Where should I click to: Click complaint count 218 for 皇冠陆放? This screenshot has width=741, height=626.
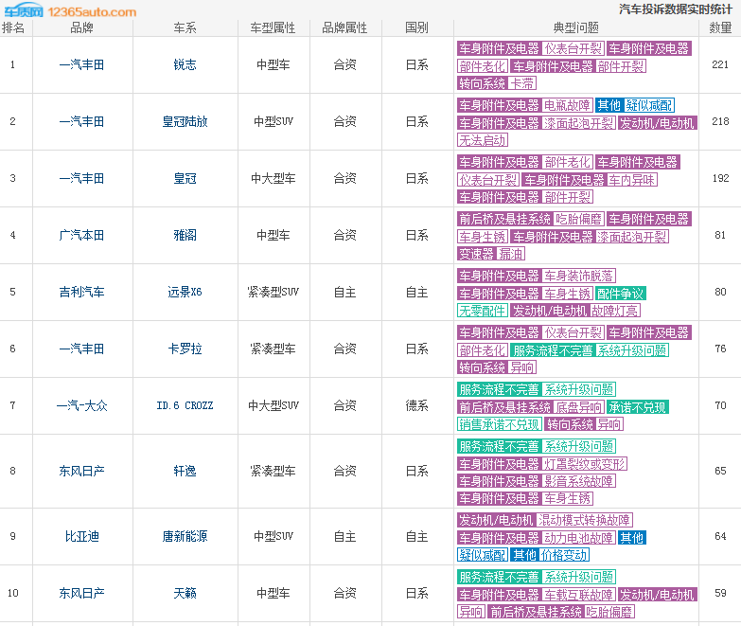(720, 121)
